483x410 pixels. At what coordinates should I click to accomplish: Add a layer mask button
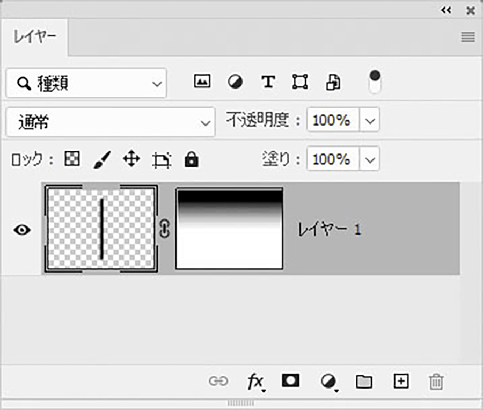click(290, 380)
